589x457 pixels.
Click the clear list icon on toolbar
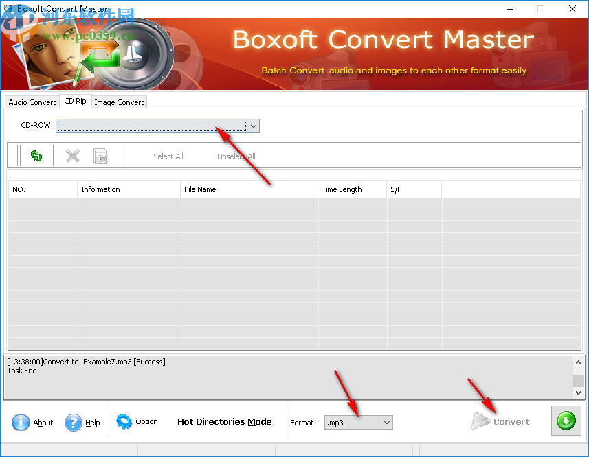point(100,155)
